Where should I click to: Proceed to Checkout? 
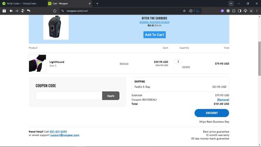click(x=212, y=113)
